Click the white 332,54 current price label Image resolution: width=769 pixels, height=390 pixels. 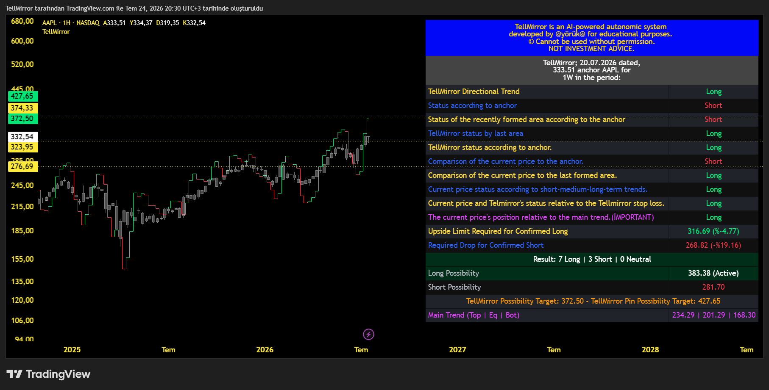tap(23, 137)
